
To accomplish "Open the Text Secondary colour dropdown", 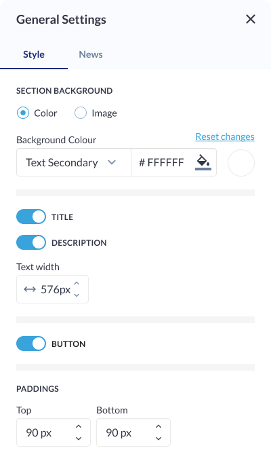I will coord(74,162).
